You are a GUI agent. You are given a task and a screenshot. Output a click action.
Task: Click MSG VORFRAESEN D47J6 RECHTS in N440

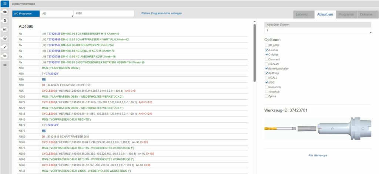(x=66, y=120)
